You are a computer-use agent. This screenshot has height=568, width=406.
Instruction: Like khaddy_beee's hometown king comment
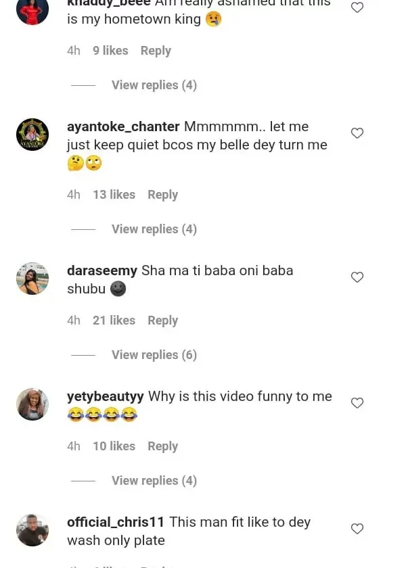coord(357,7)
